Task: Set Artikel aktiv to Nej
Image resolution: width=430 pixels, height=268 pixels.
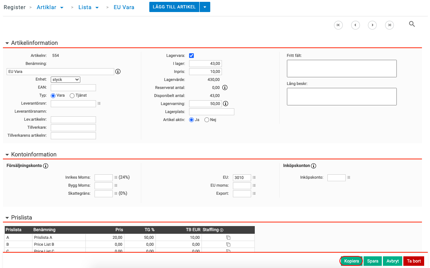Action: coord(207,120)
